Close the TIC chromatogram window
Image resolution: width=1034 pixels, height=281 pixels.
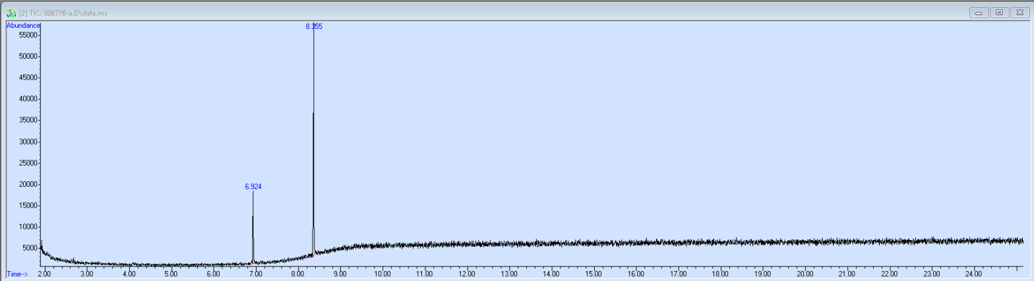click(1021, 13)
